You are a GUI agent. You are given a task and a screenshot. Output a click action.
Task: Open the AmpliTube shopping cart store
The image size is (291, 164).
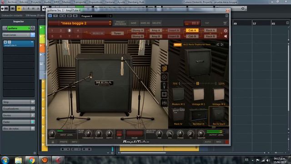225,23
